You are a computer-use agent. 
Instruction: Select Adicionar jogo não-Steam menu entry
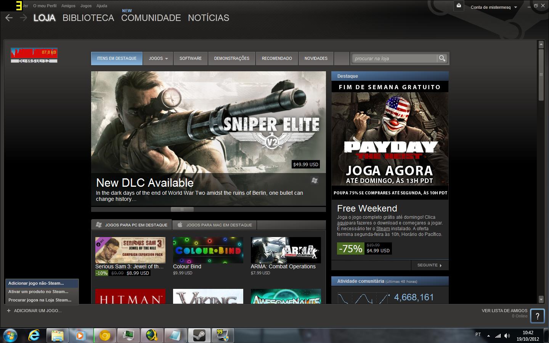[x=42, y=283]
